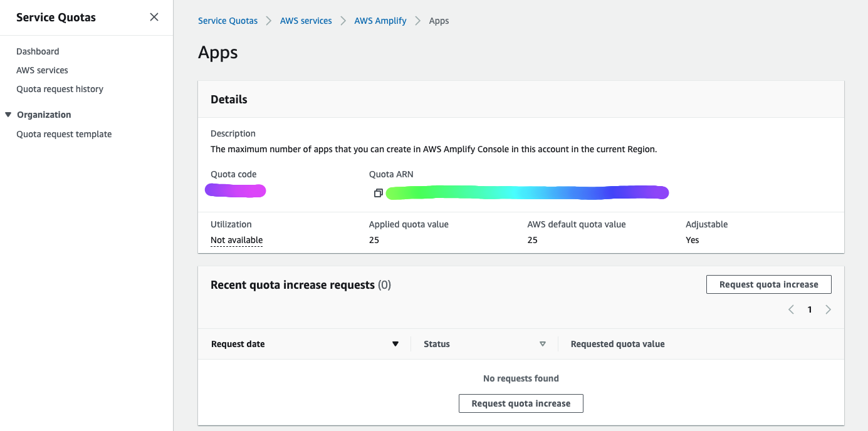Navigate to AWS services breadcrumb
868x431 pixels.
[x=306, y=21]
